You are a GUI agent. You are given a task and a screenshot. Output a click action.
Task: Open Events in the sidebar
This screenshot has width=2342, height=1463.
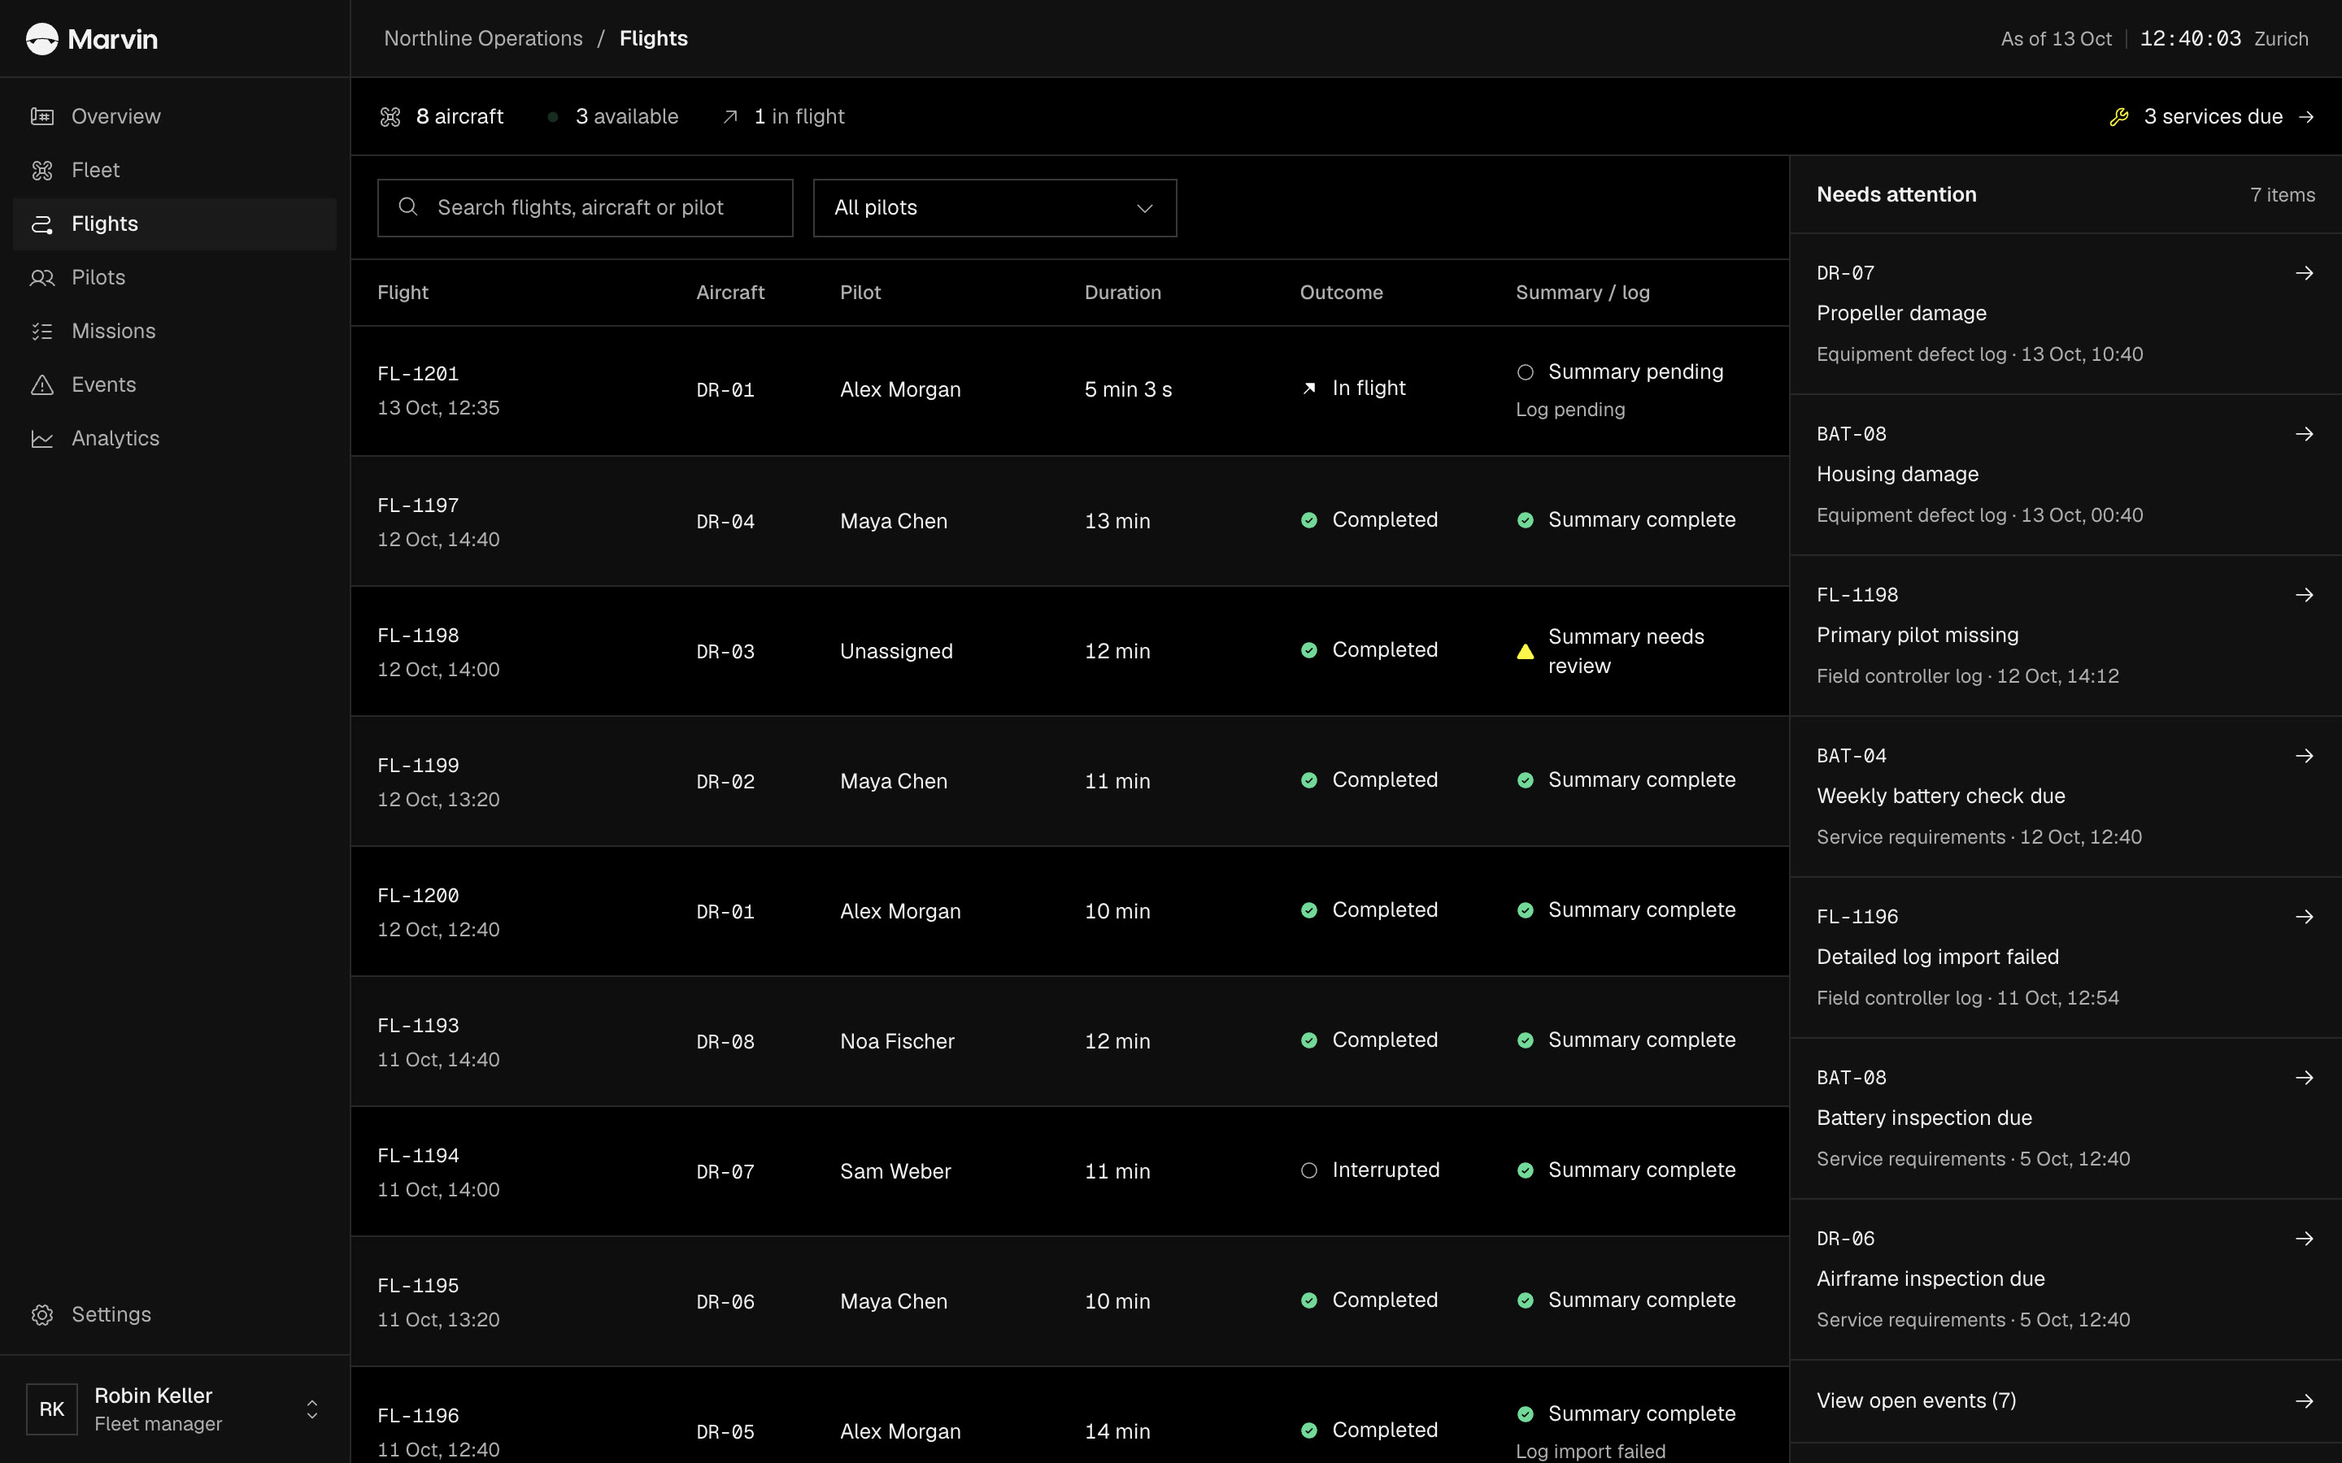coord(174,385)
